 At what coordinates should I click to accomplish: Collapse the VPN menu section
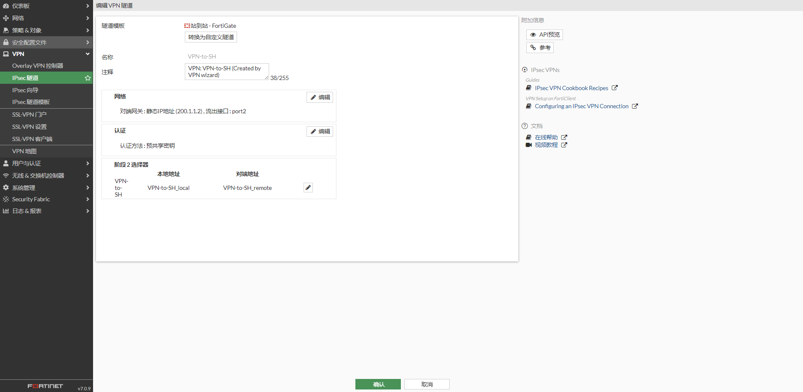[x=46, y=54]
